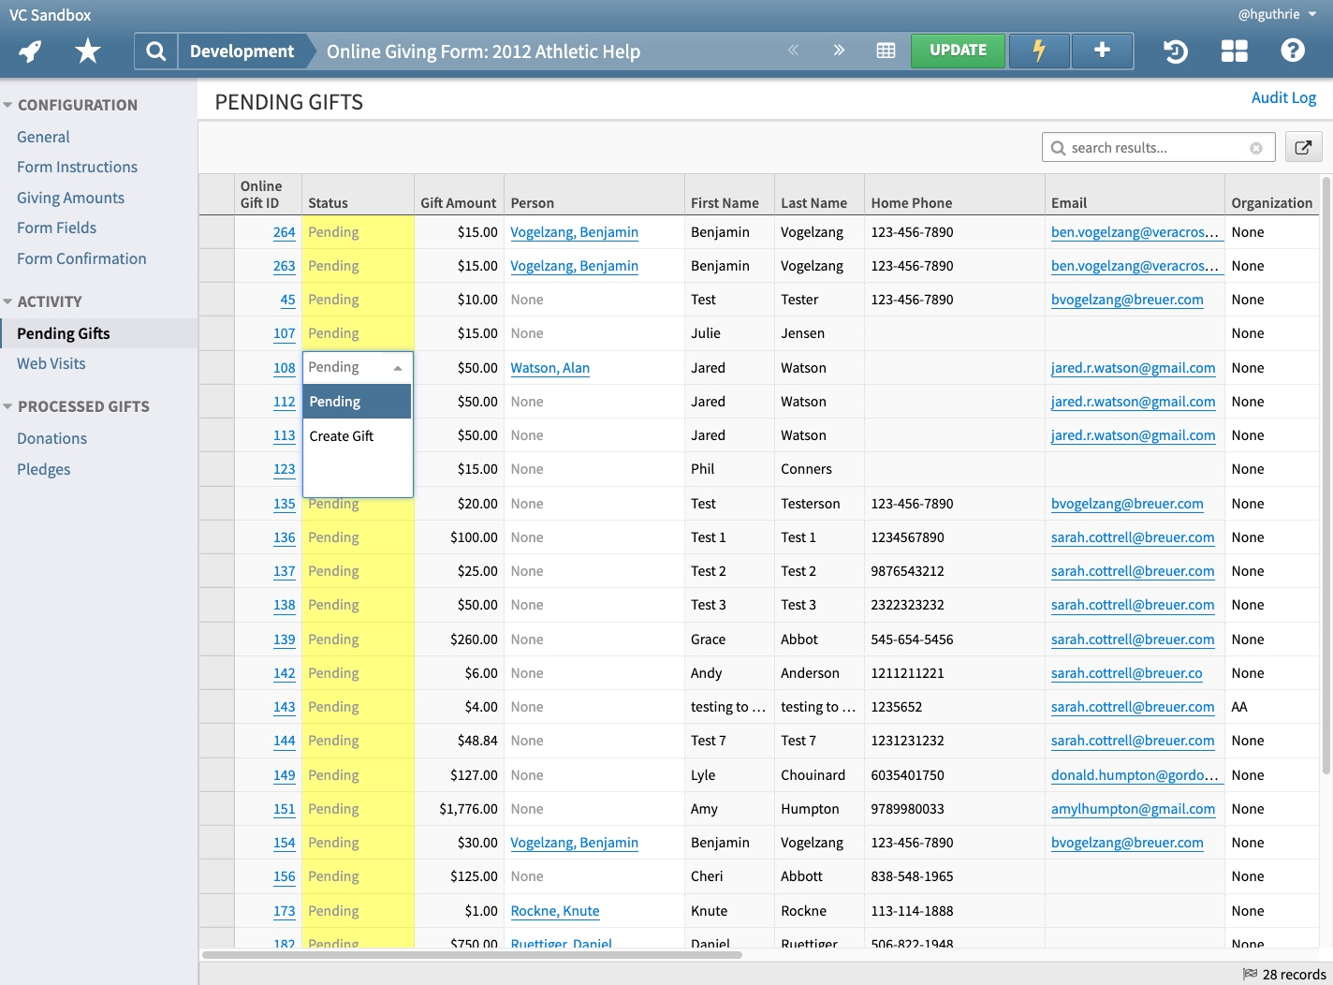Viewport: 1333px width, 985px height.
Task: Click the magnifier search icon in header
Action: [156, 51]
